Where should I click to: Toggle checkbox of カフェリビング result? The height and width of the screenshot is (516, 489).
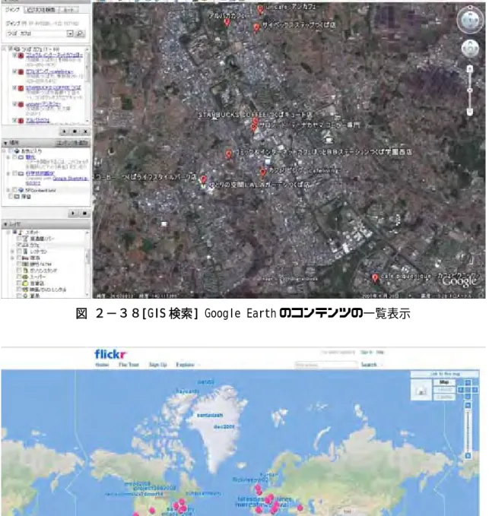(14, 71)
